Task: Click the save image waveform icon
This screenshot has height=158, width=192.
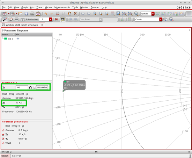Action: tap(38, 14)
